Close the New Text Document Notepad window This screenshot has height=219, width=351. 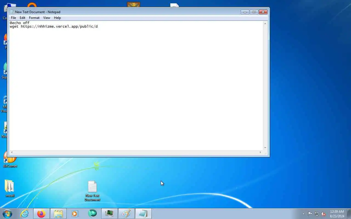[263, 12]
